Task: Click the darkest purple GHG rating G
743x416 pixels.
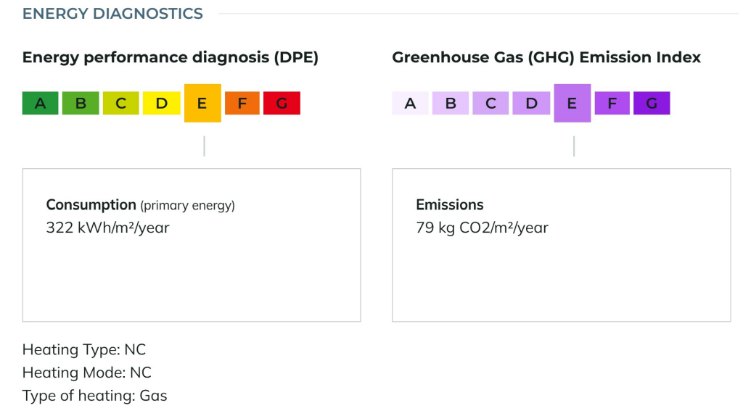Action: (652, 103)
